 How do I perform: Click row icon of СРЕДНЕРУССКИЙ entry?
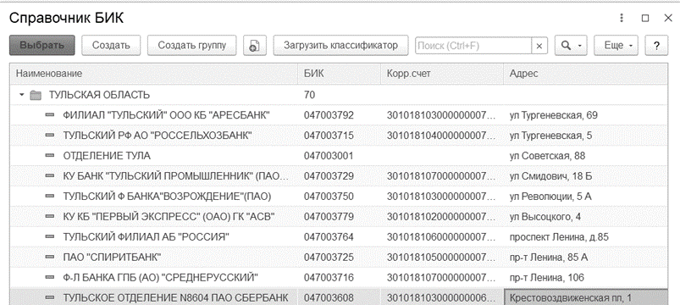pos(50,277)
